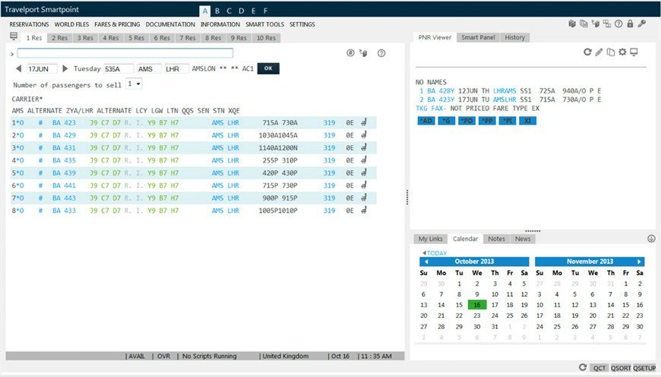Open seat map for BA 439 row

point(364,173)
